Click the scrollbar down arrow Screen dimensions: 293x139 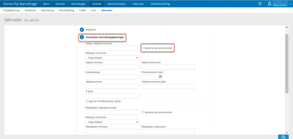click(x=287, y=132)
